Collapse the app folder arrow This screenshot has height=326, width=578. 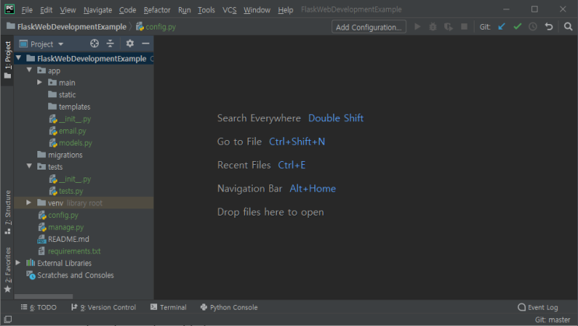tap(29, 70)
